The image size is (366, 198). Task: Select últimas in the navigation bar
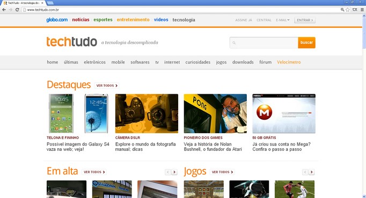click(71, 62)
